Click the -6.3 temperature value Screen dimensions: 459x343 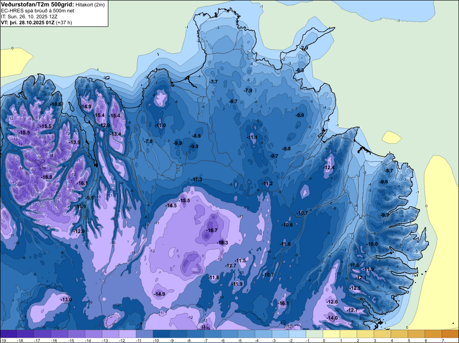point(299,70)
